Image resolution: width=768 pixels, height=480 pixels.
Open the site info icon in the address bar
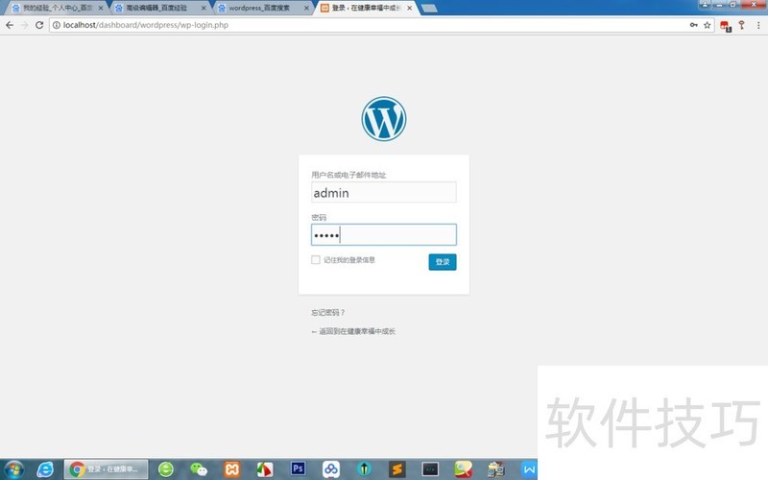[57, 25]
